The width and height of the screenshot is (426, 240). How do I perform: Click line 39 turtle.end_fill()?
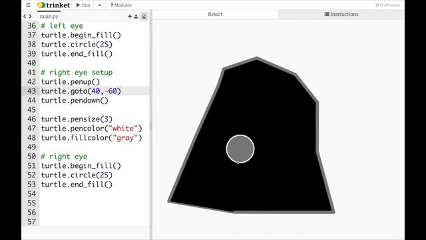point(77,53)
